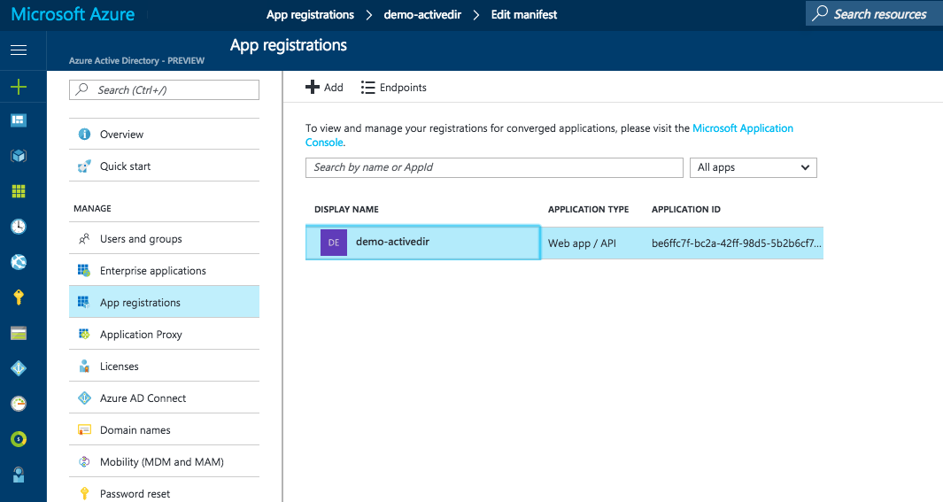Click App registrations in breadcrumb
The width and height of the screenshot is (943, 502).
coord(310,14)
